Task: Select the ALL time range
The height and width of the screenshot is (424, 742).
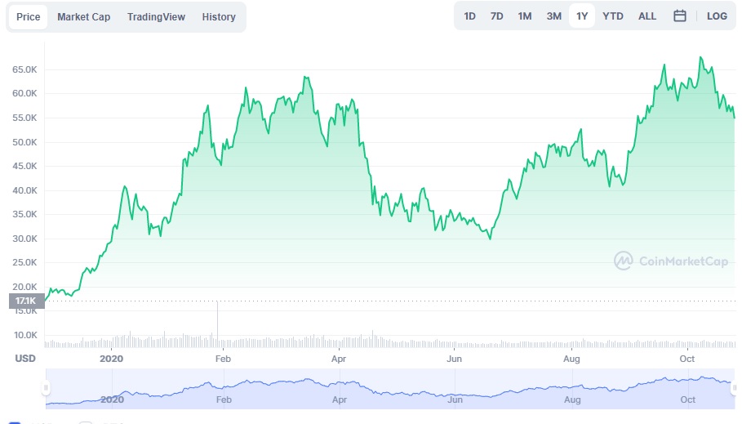Action: click(646, 16)
